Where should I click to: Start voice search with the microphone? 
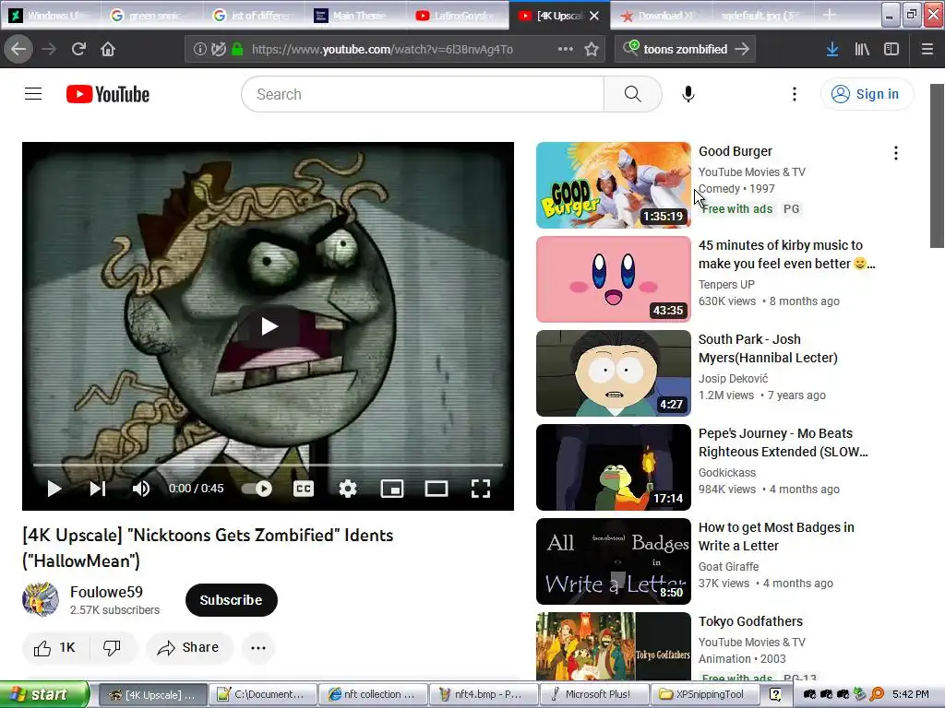pos(688,94)
